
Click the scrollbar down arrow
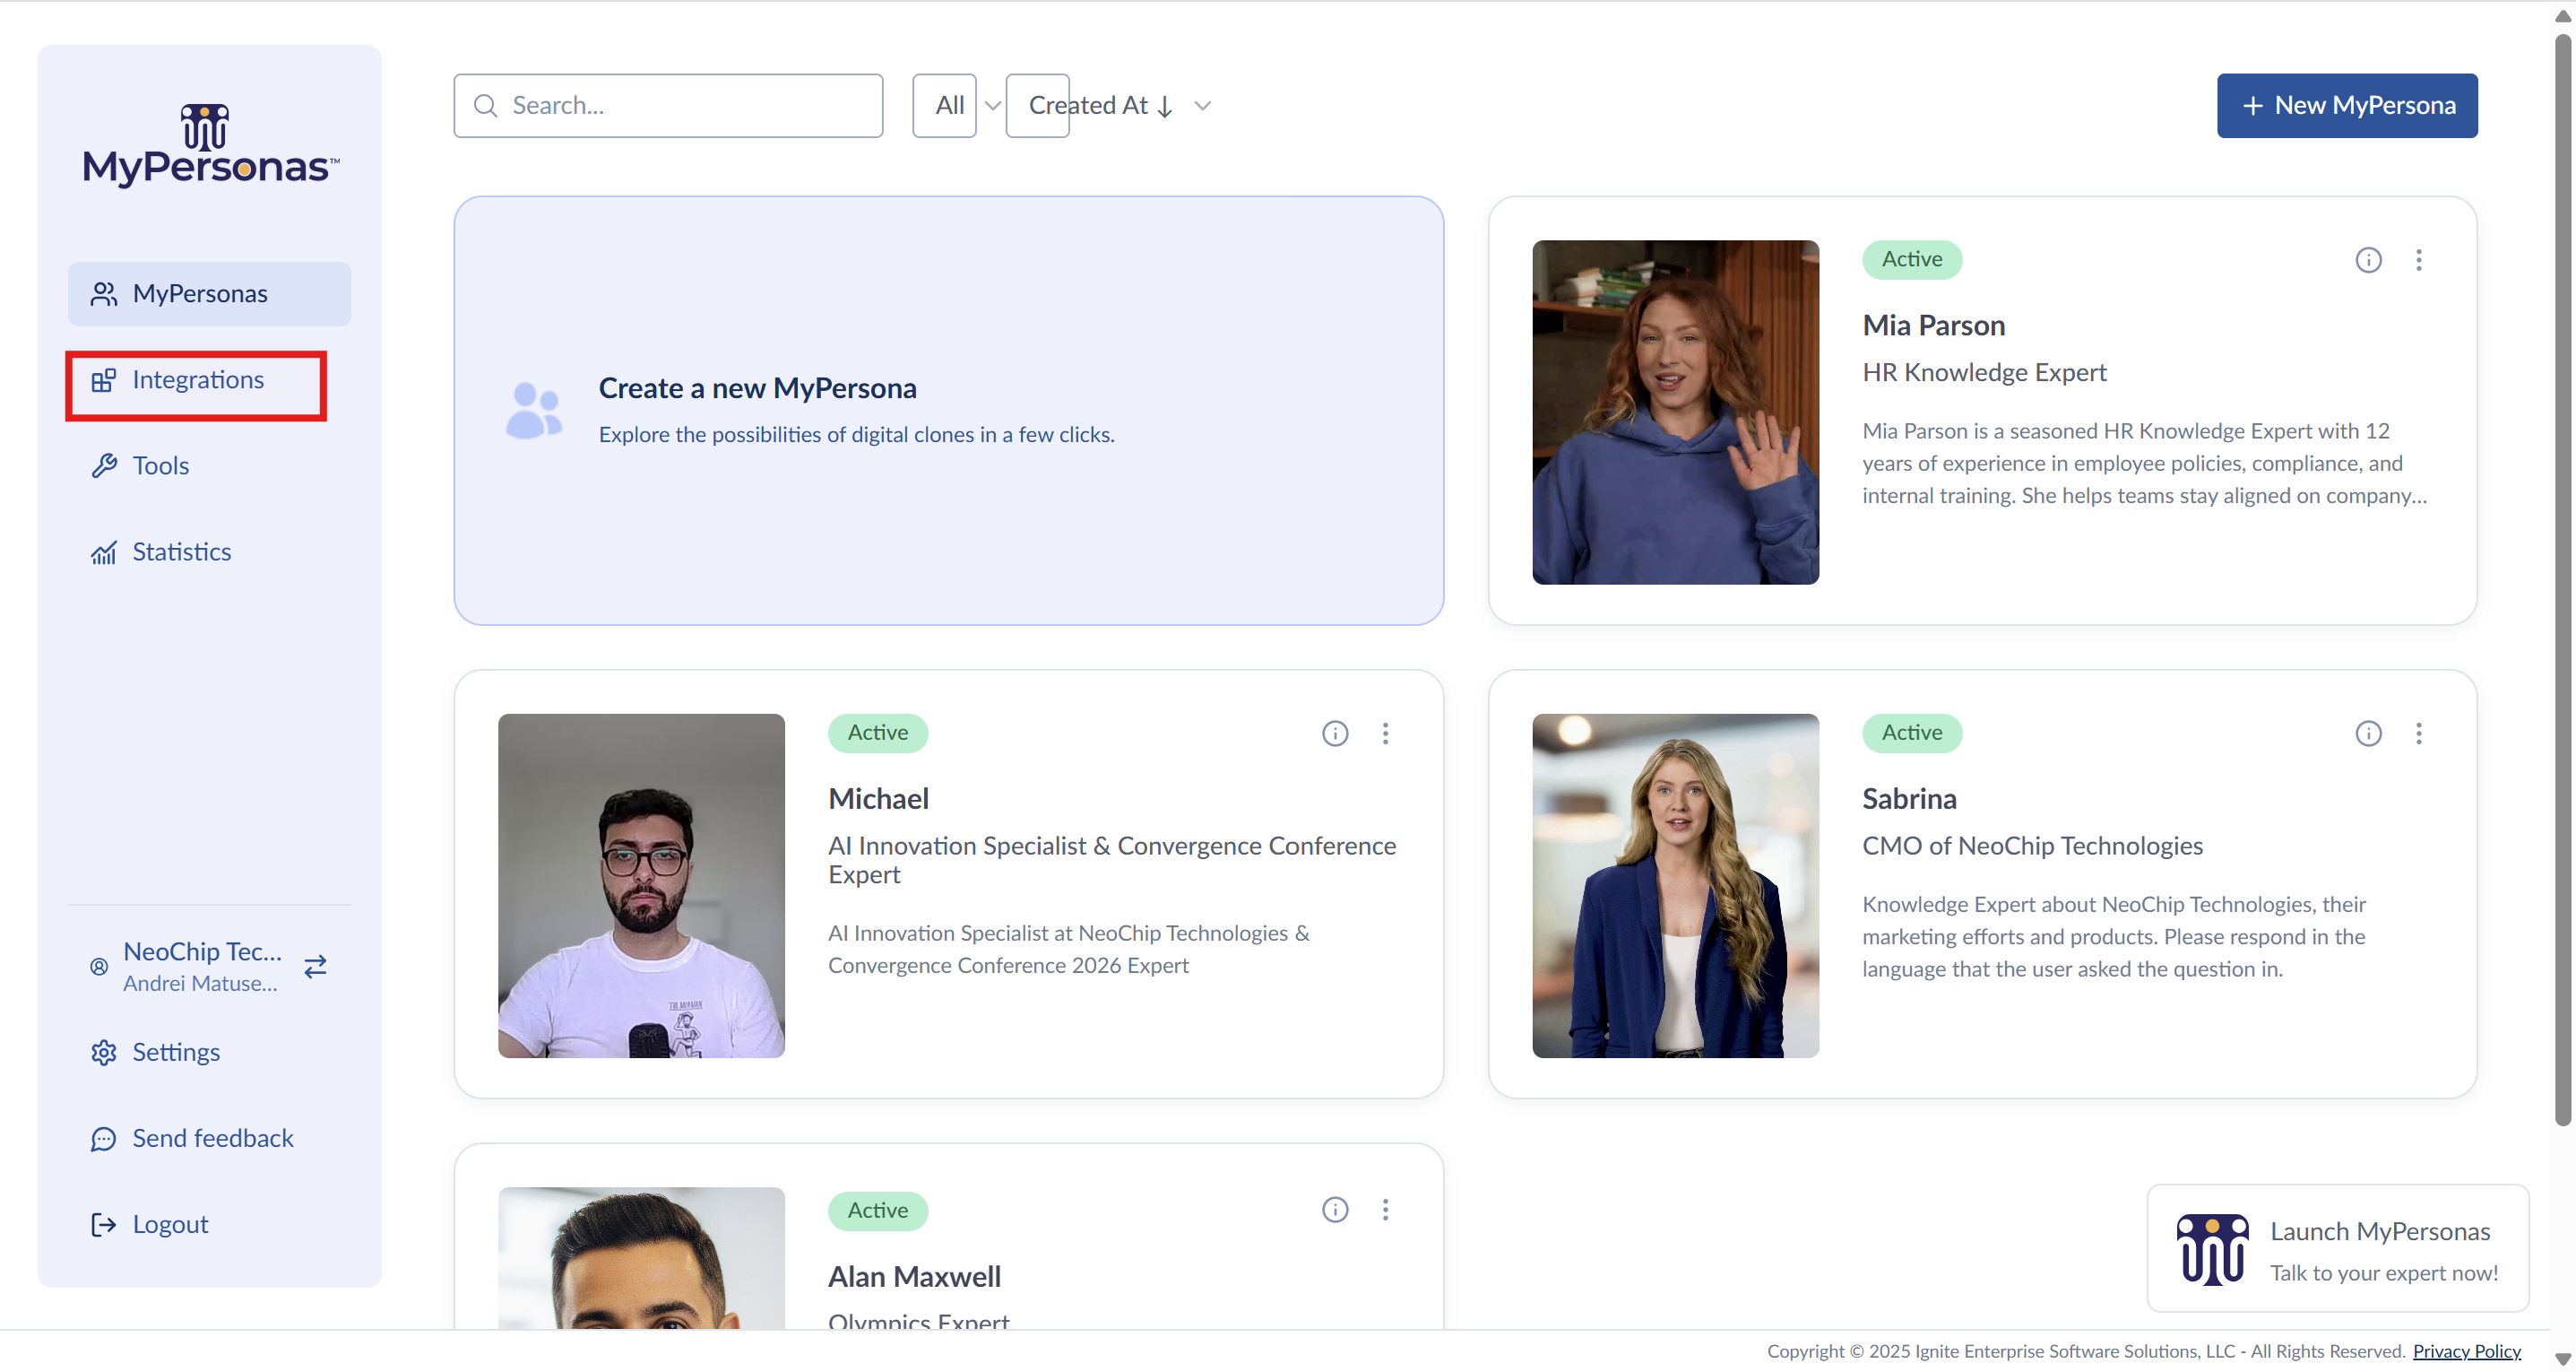click(x=2562, y=1358)
